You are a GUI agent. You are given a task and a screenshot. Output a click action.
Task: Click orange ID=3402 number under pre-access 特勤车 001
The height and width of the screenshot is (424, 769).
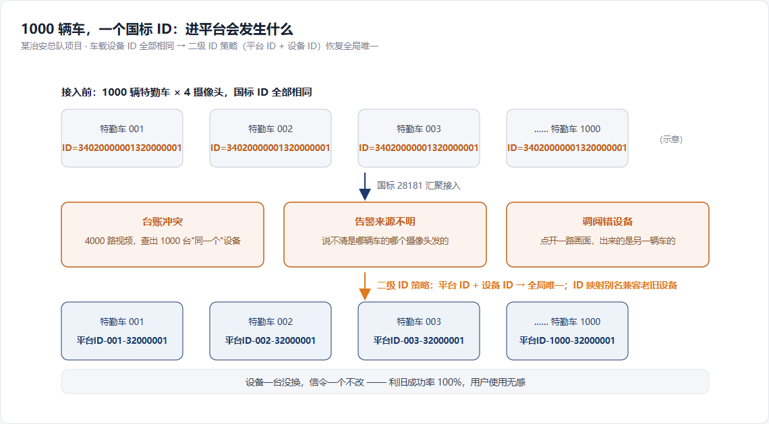pos(122,148)
